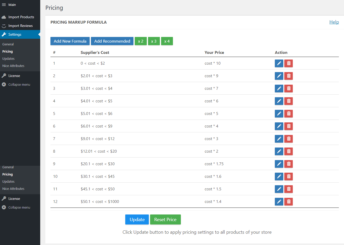
Task: Apply the x 4 multiplier preset
Action: point(167,41)
